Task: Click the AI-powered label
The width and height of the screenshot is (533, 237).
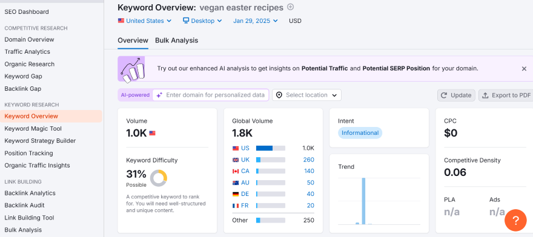Action: click(x=135, y=96)
